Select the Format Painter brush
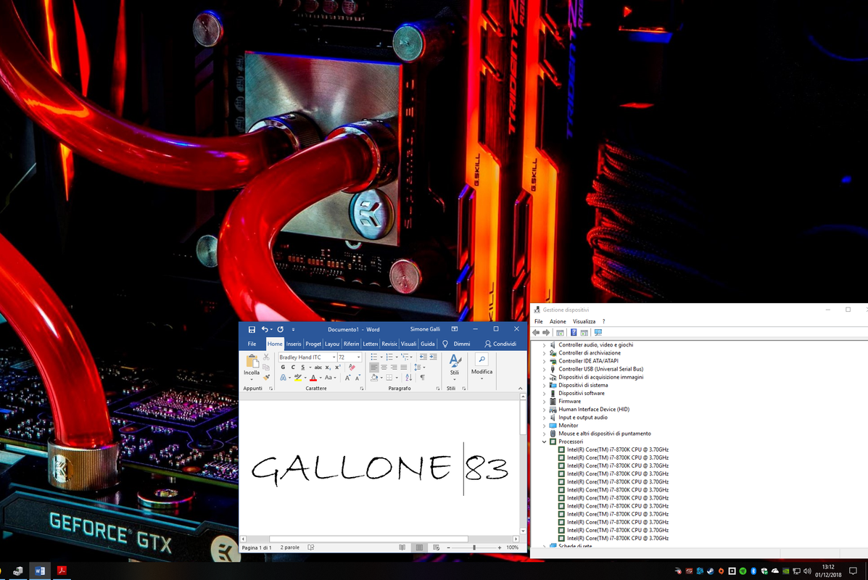This screenshot has height=580, width=868. 266,378
